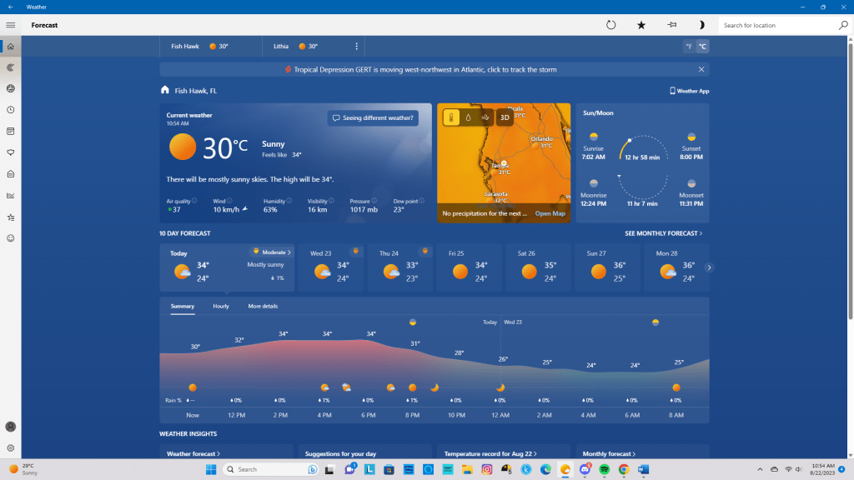Pin the location using the pin icon
This screenshot has width=854, height=480.
click(x=672, y=25)
